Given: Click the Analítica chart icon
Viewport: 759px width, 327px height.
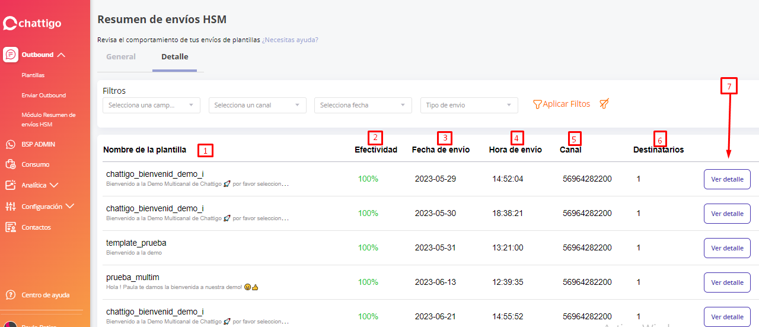Looking at the screenshot, I should 10,185.
